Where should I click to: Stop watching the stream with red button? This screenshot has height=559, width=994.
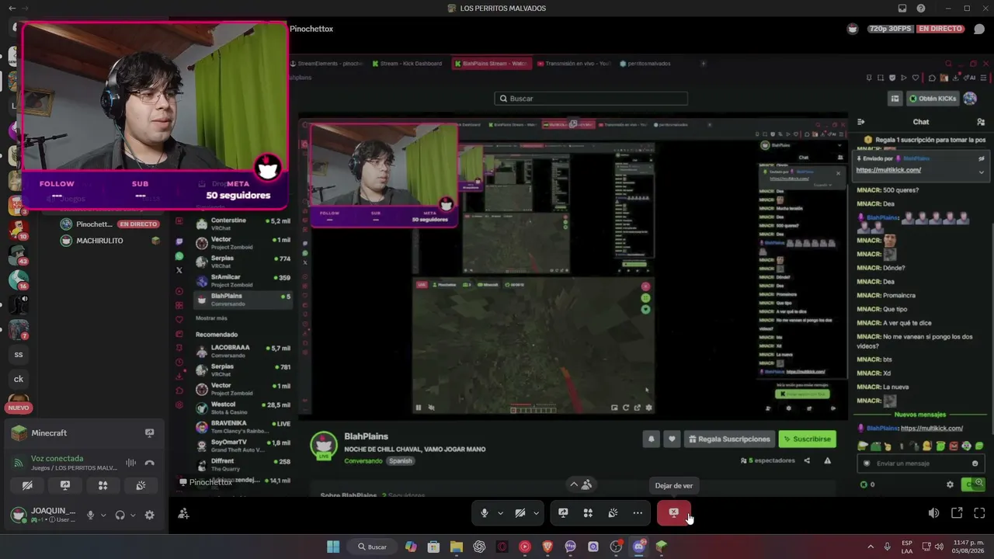[673, 512]
